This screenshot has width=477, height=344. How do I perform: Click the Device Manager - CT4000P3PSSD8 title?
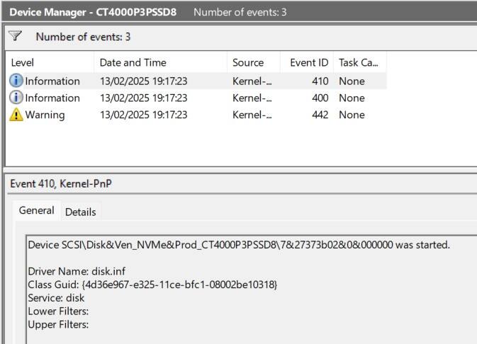pyautogui.click(x=93, y=12)
